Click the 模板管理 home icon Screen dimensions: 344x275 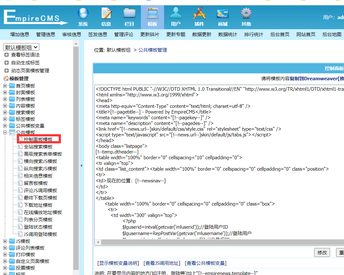click(6, 78)
